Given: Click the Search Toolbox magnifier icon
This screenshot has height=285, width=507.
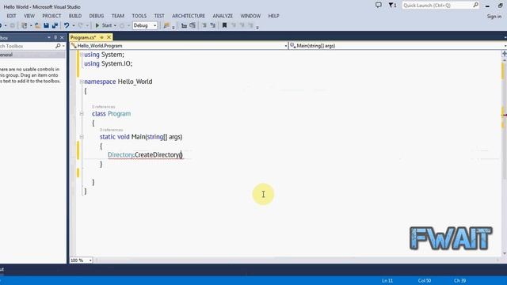Looking at the screenshot, I should coord(58,46).
